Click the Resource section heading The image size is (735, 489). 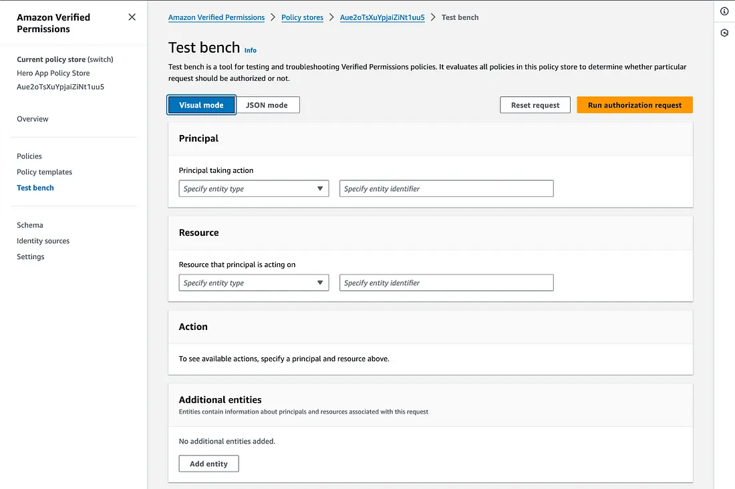(198, 232)
